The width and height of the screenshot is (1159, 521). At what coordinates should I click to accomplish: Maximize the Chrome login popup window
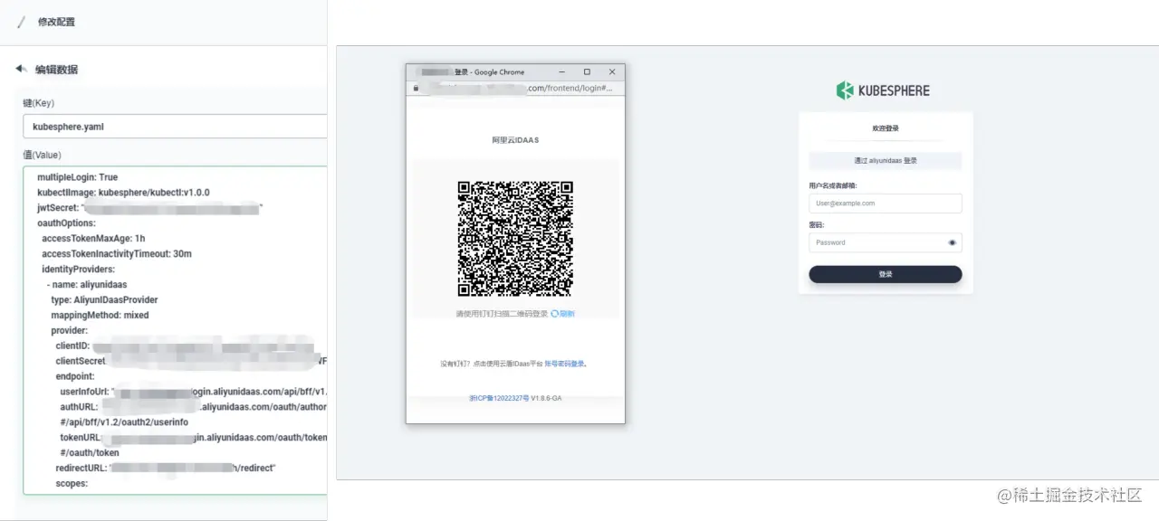(x=587, y=71)
